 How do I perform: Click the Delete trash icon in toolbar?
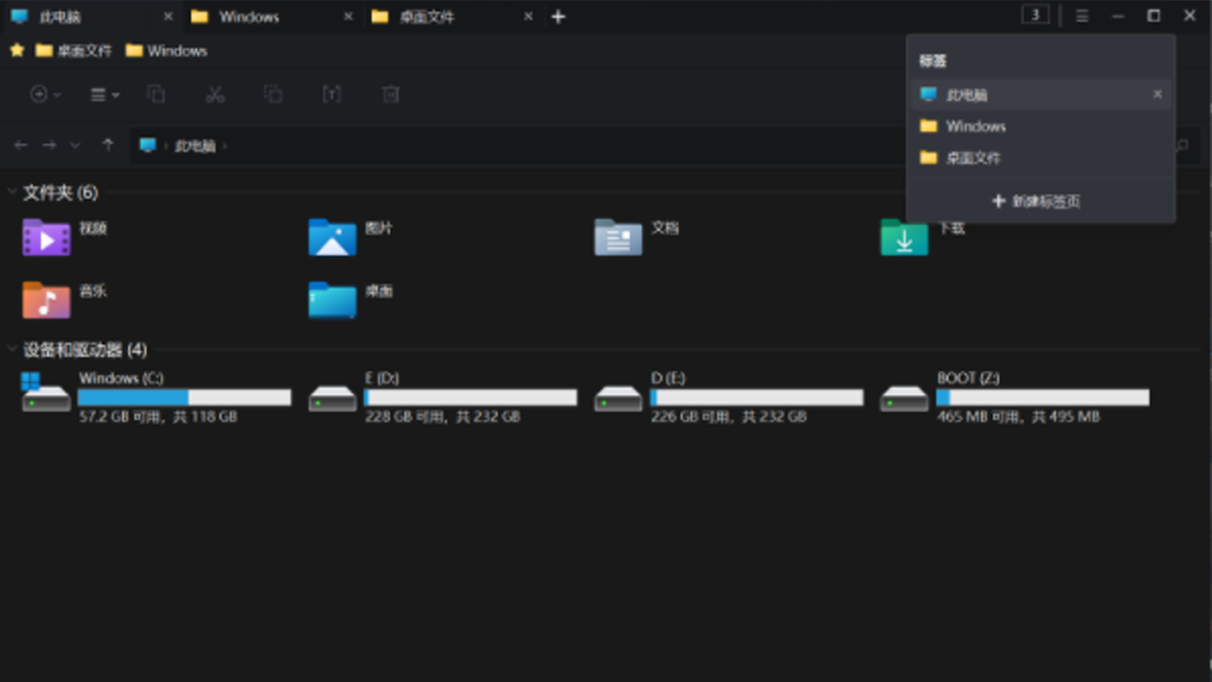[390, 94]
